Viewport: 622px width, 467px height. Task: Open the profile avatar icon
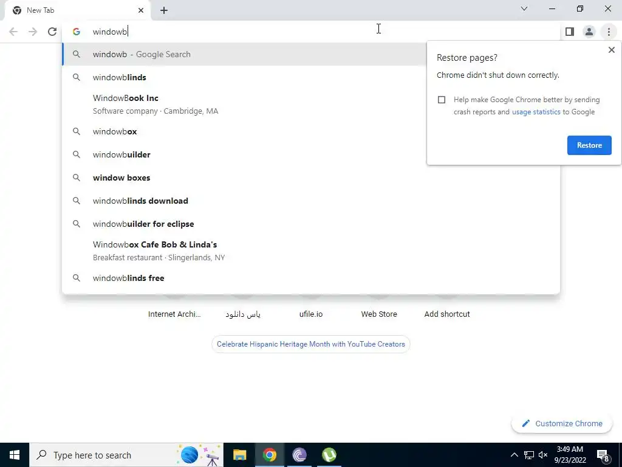tap(589, 32)
